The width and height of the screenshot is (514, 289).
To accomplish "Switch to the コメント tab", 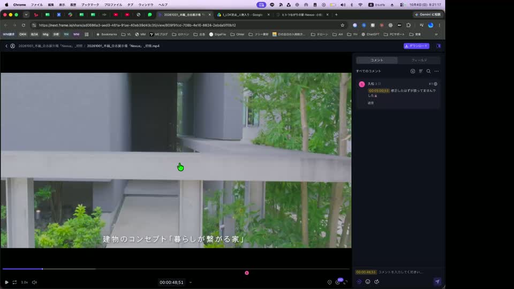I will 376,60.
